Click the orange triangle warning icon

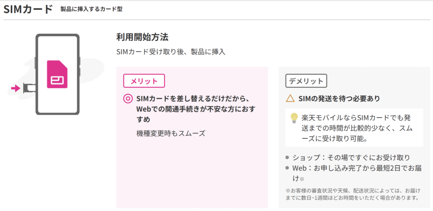(290, 98)
